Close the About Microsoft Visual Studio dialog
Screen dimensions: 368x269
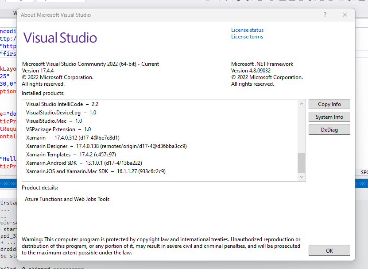[345, 15]
